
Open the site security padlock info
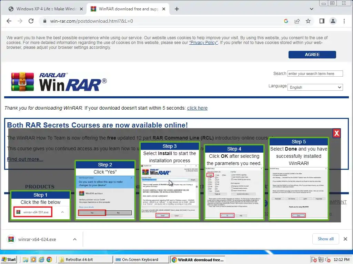point(45,21)
